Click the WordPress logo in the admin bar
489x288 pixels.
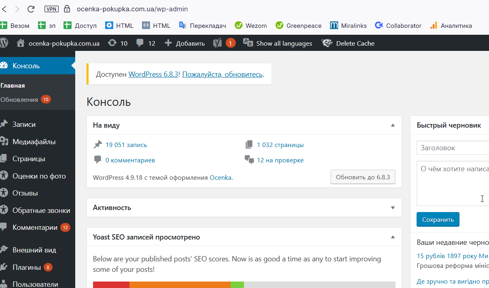(4, 43)
